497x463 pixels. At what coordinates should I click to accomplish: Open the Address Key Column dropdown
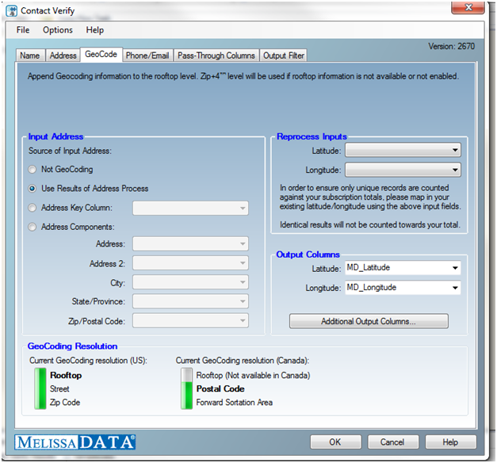pyautogui.click(x=190, y=208)
